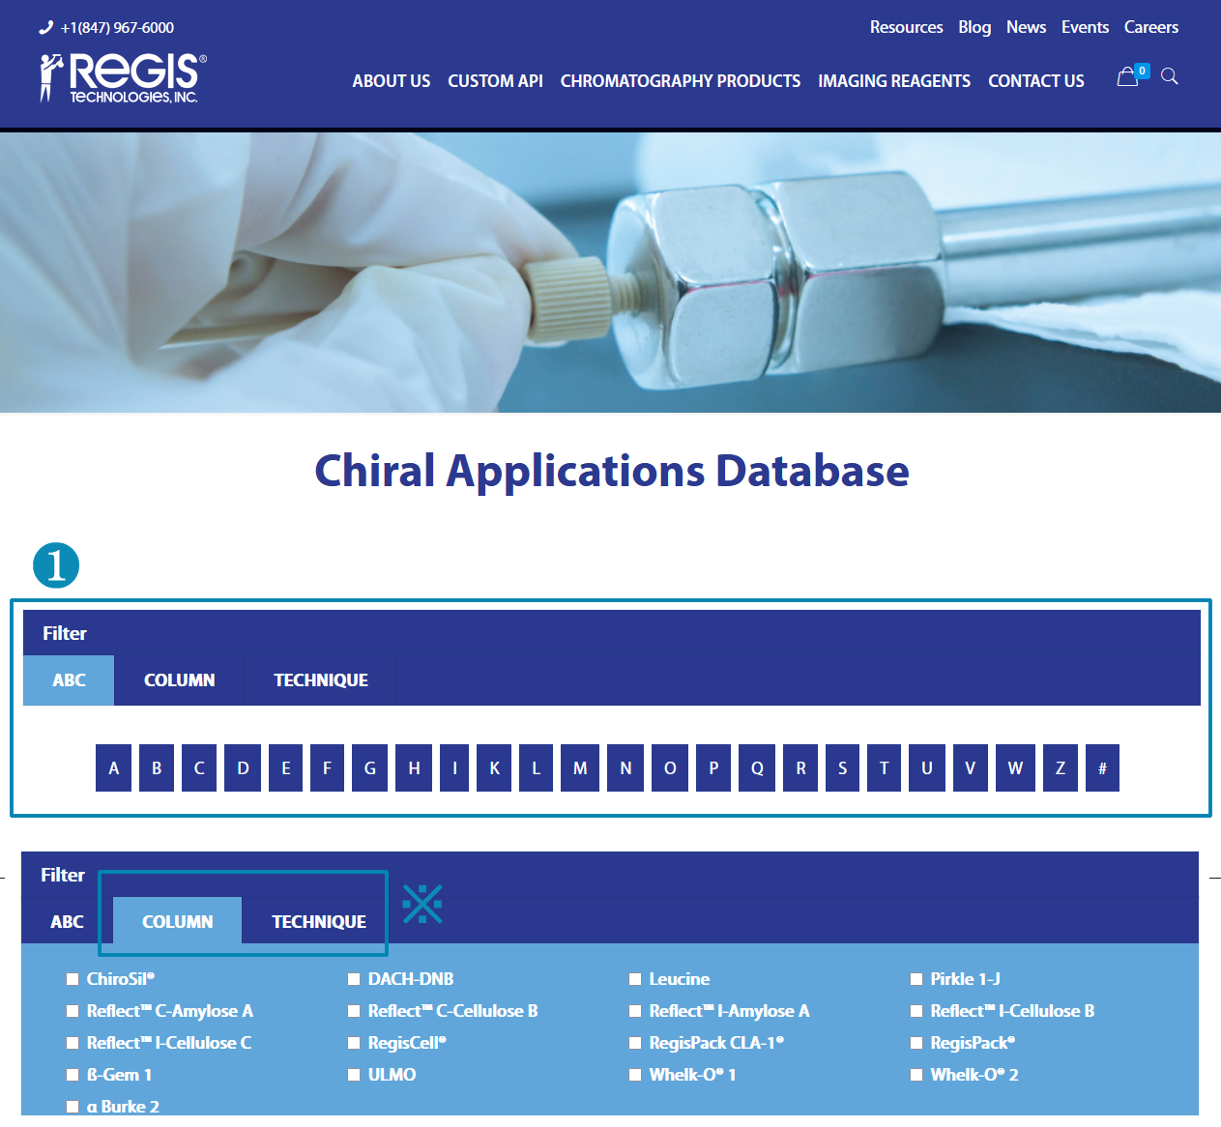Pick letter F in the alphabet filter

[327, 768]
